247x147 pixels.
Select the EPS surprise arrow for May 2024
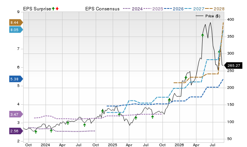pos(68,123)
